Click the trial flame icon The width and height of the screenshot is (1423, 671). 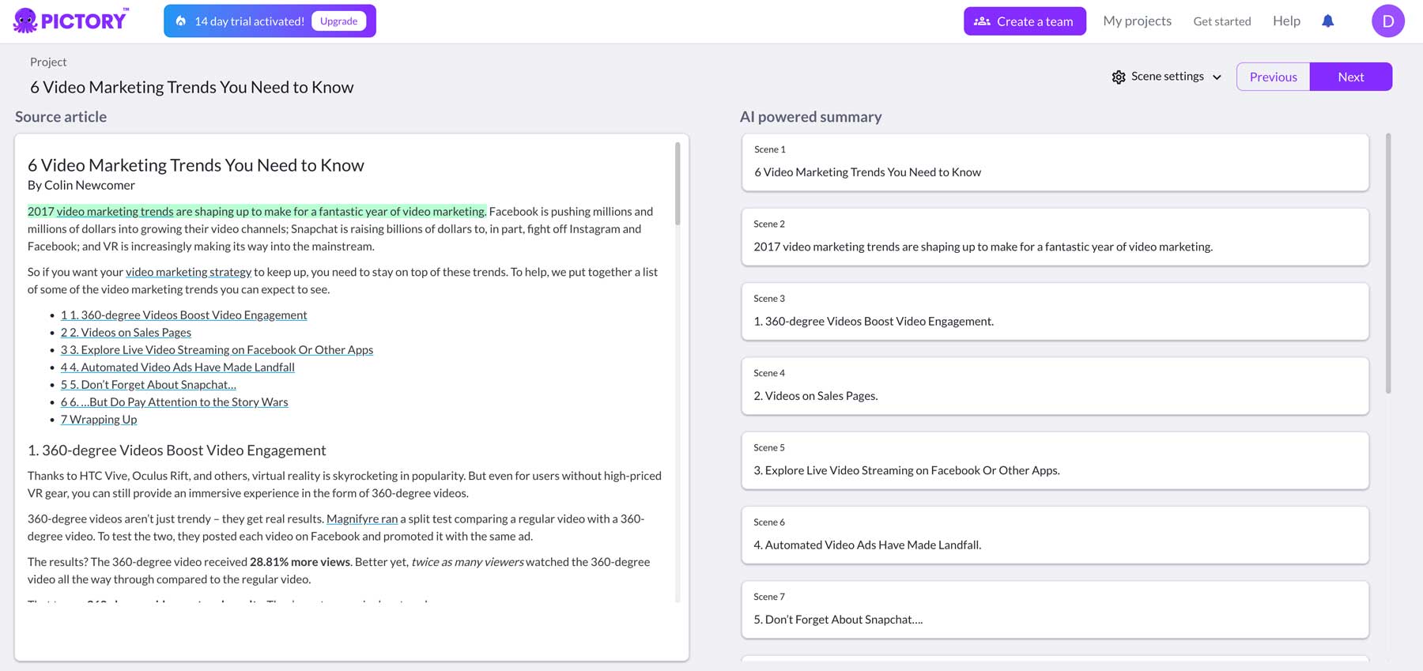pyautogui.click(x=181, y=21)
